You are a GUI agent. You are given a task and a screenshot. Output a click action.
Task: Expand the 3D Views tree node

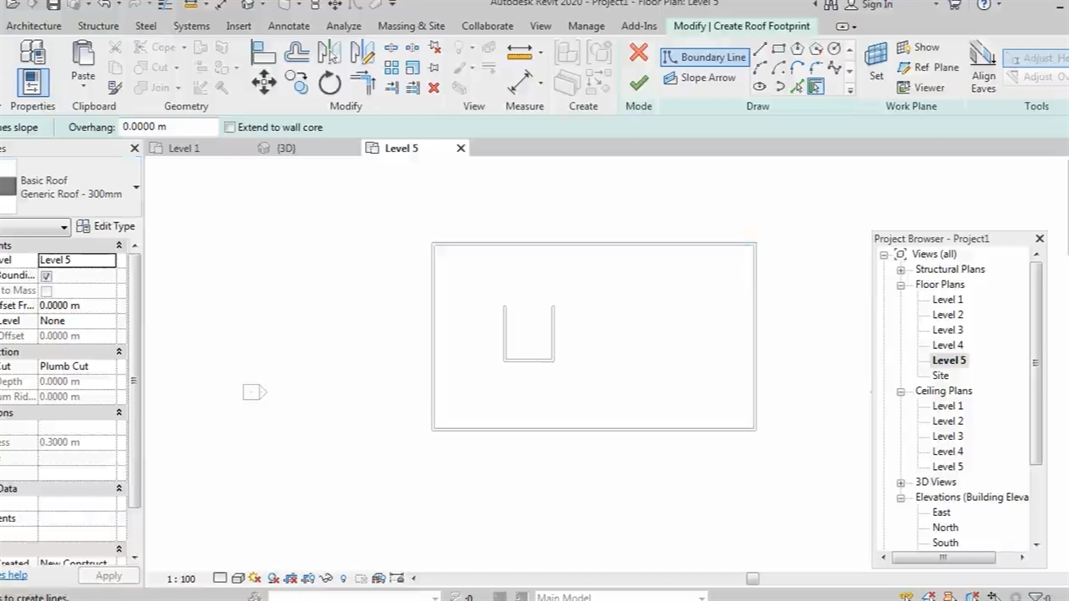[x=900, y=482]
